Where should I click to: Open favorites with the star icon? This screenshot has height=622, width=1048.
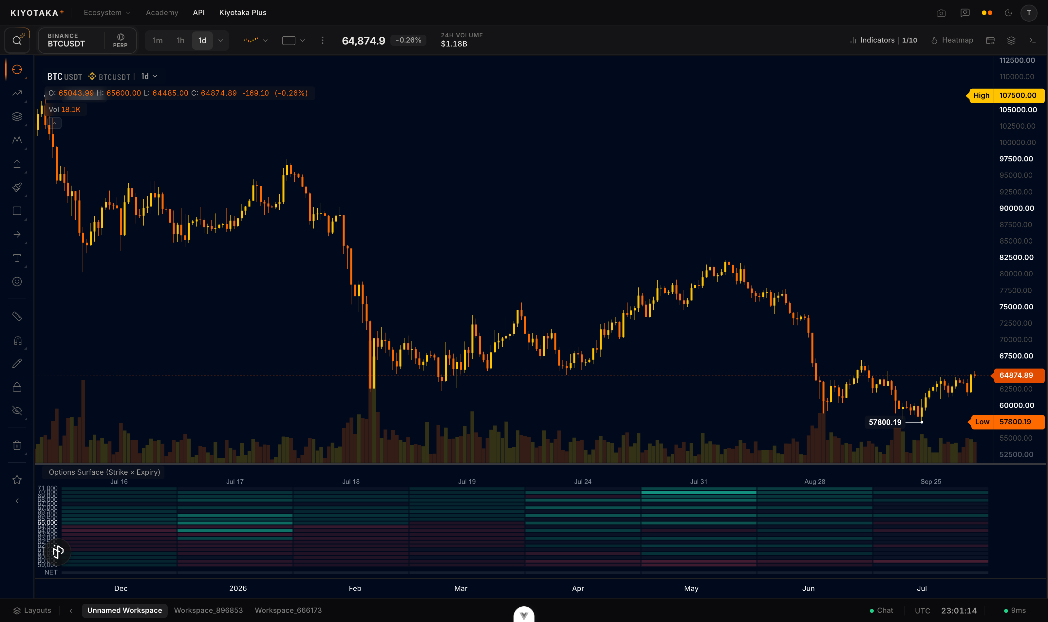[17, 480]
